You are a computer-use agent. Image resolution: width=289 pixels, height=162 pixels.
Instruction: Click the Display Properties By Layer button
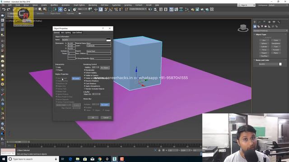pos(76,78)
